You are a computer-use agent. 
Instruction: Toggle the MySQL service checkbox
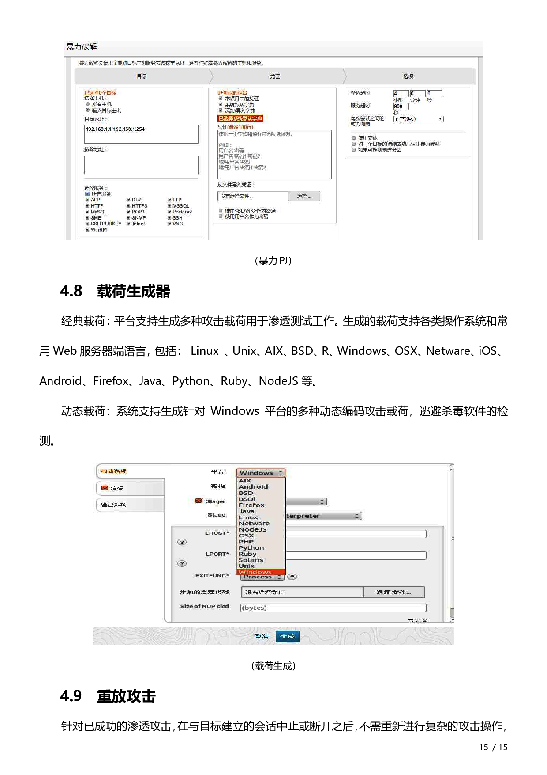coord(87,212)
